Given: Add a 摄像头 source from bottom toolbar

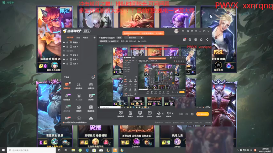Looking at the screenshot, I should point(130,114).
